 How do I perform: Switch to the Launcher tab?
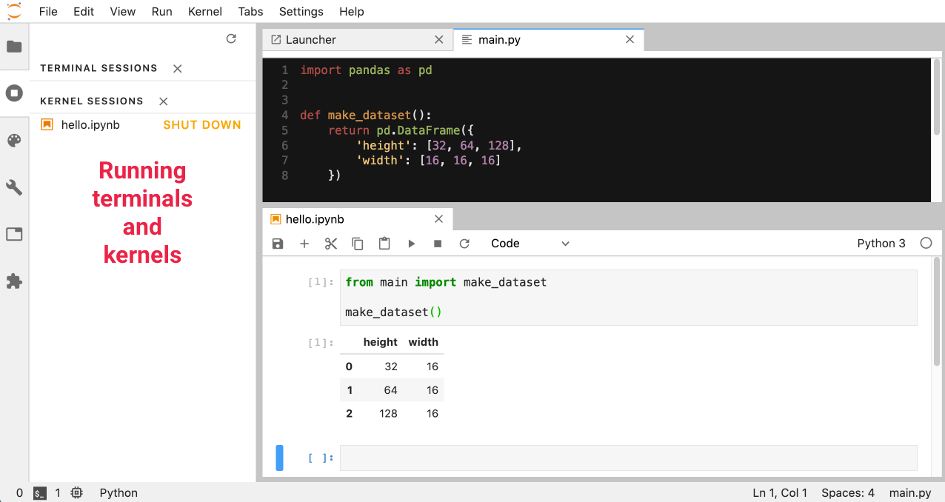[311, 40]
